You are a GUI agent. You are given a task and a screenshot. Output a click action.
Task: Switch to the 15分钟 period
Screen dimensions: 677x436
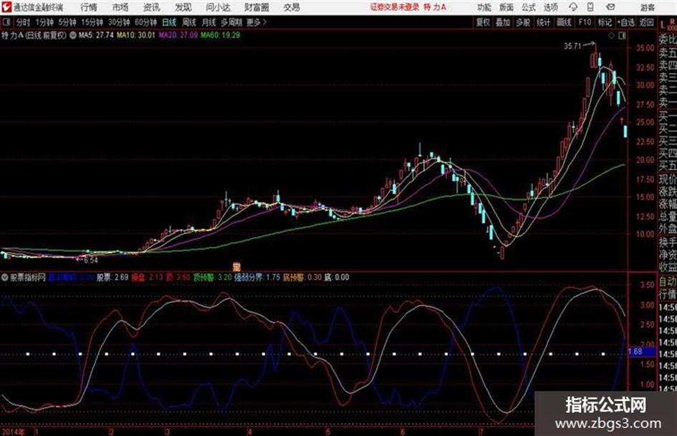92,22
